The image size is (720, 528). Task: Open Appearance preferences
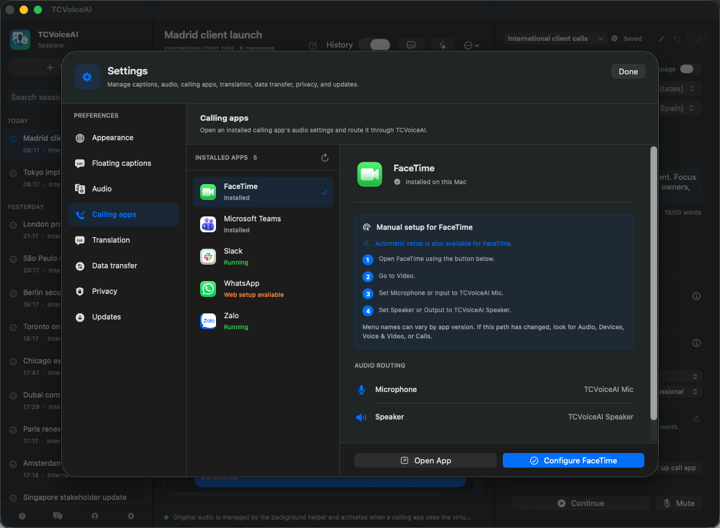(123, 138)
